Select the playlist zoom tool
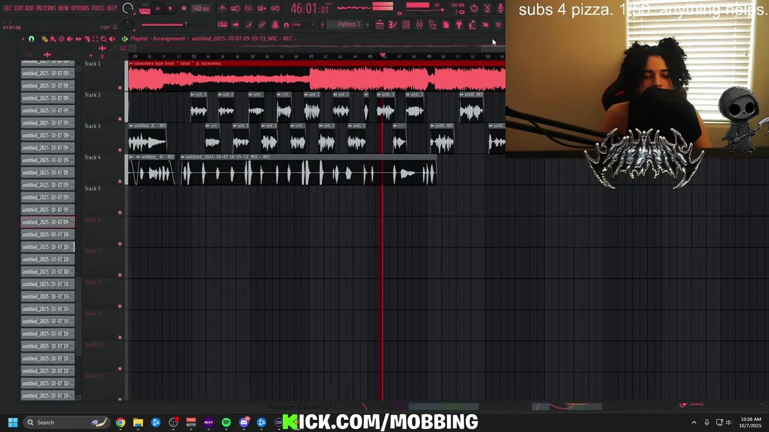Viewport: 769px width, 432px height. point(103,39)
